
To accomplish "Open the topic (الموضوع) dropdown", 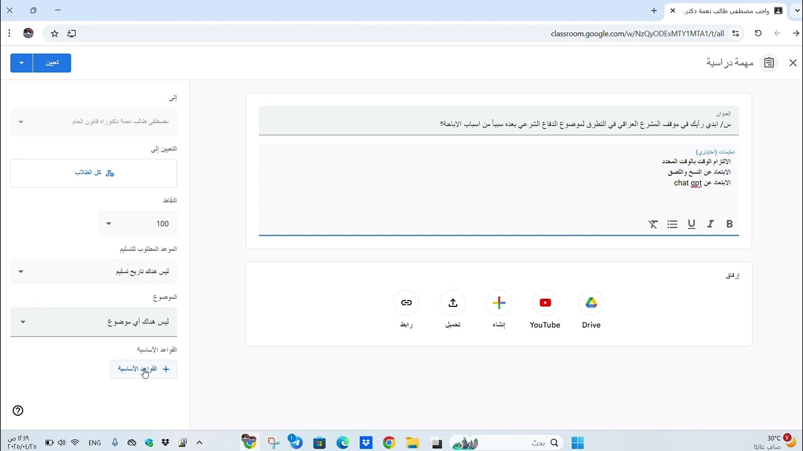I will pos(93,322).
